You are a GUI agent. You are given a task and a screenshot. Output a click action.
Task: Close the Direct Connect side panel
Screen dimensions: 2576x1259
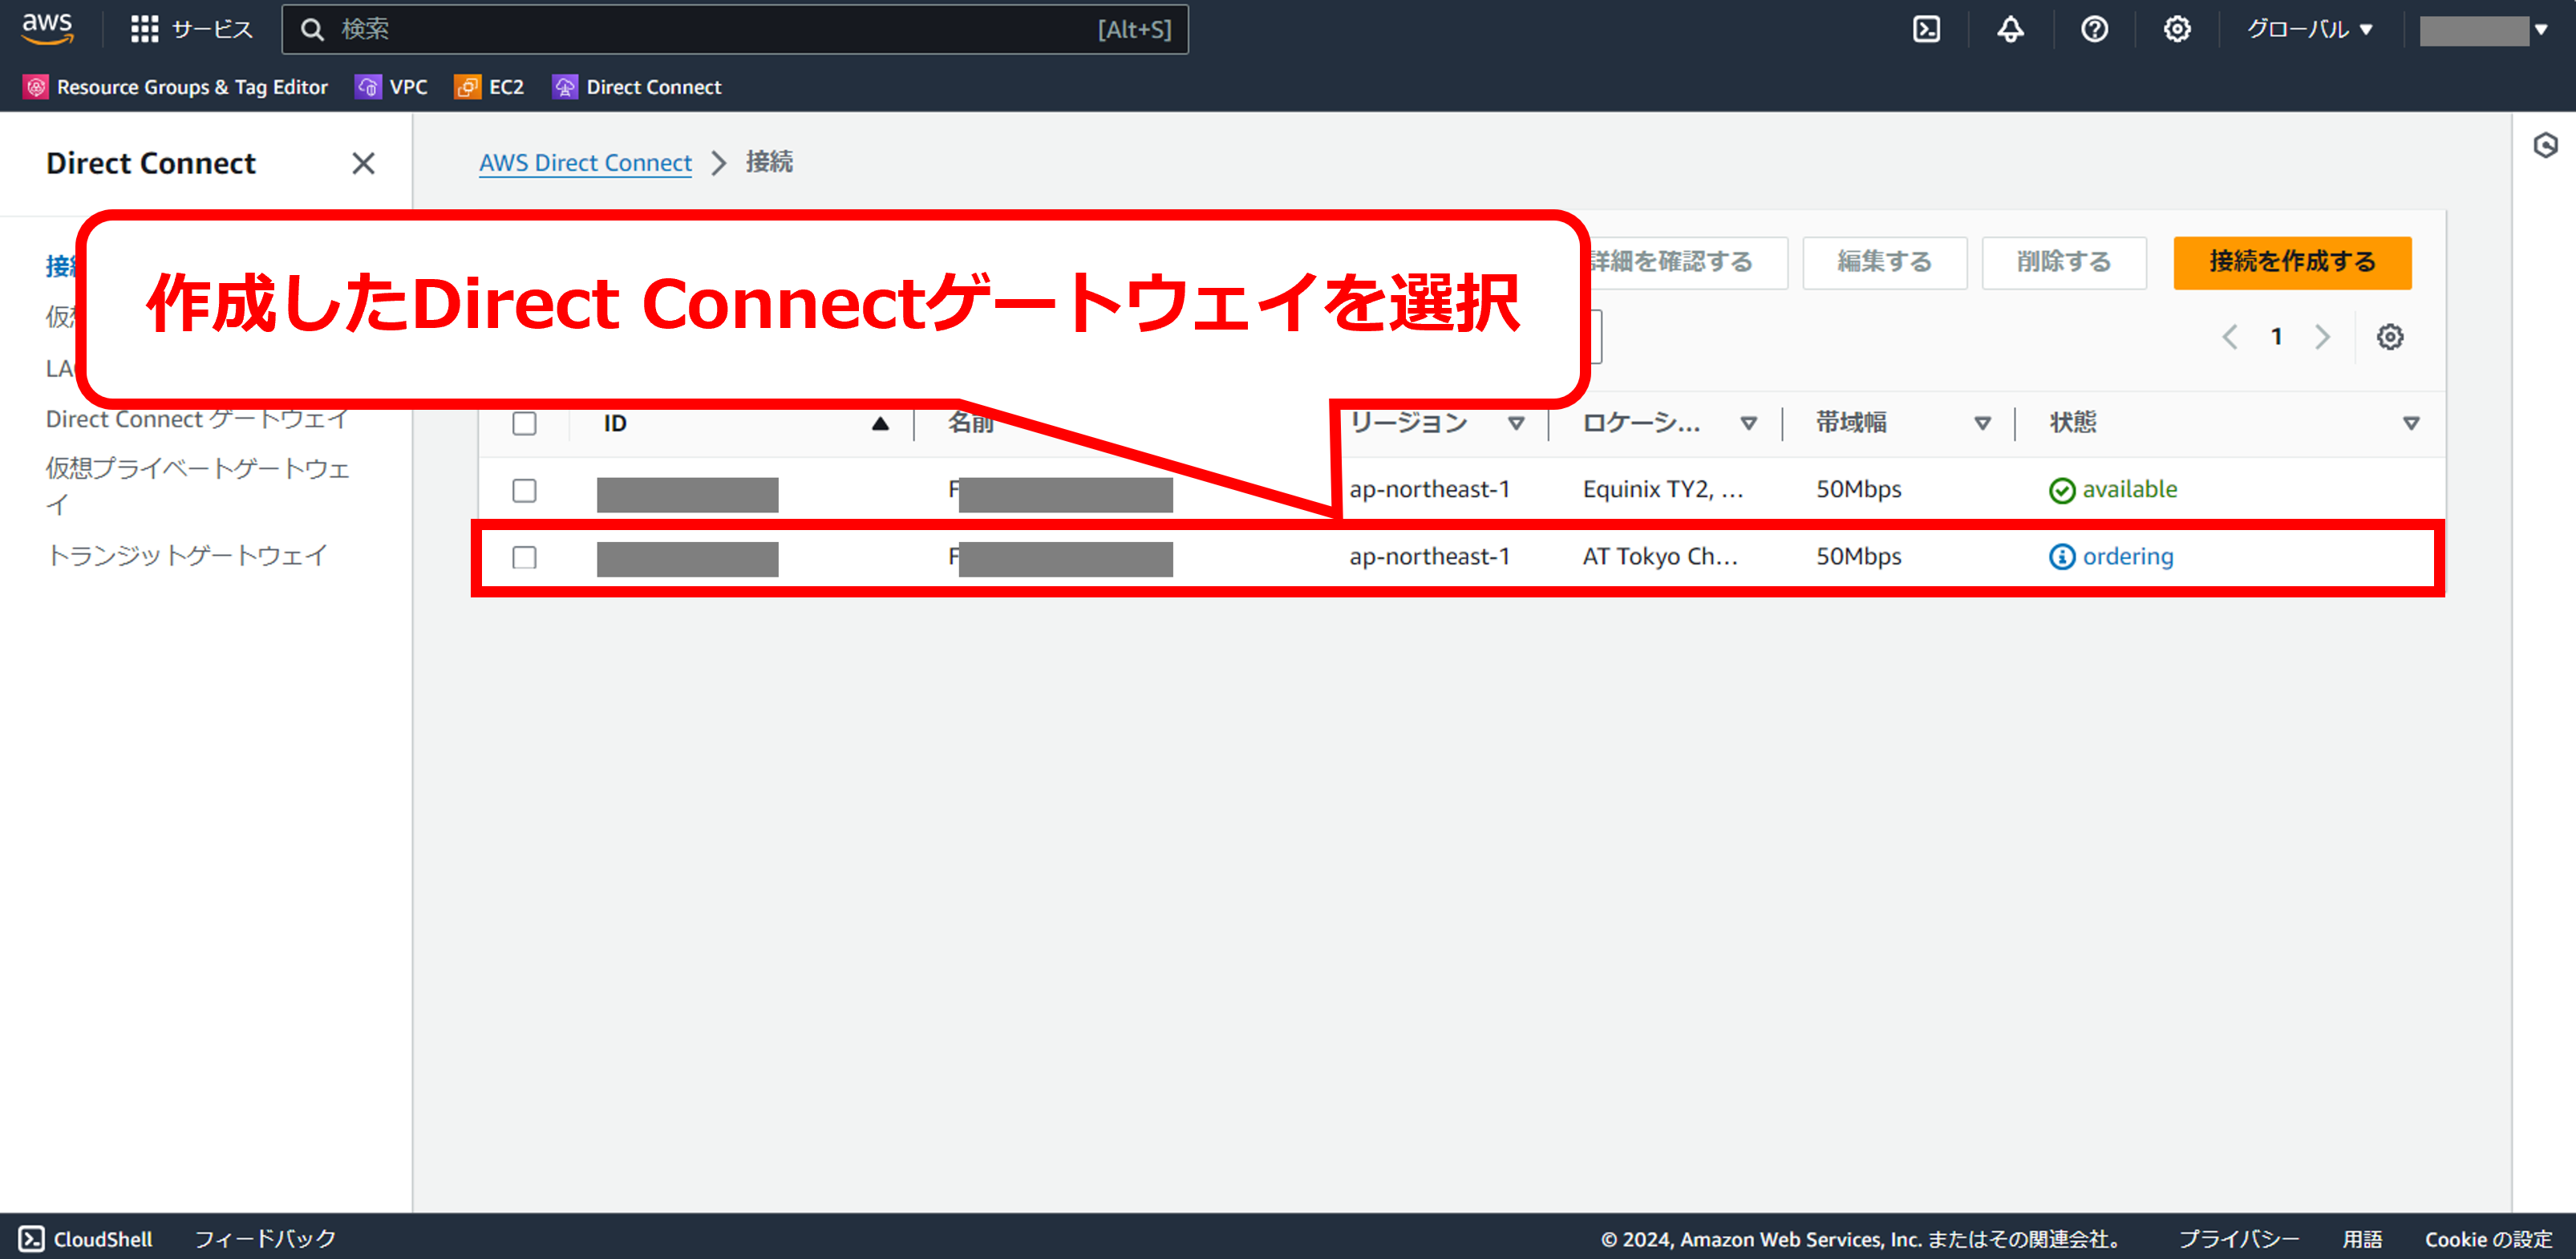coord(363,163)
